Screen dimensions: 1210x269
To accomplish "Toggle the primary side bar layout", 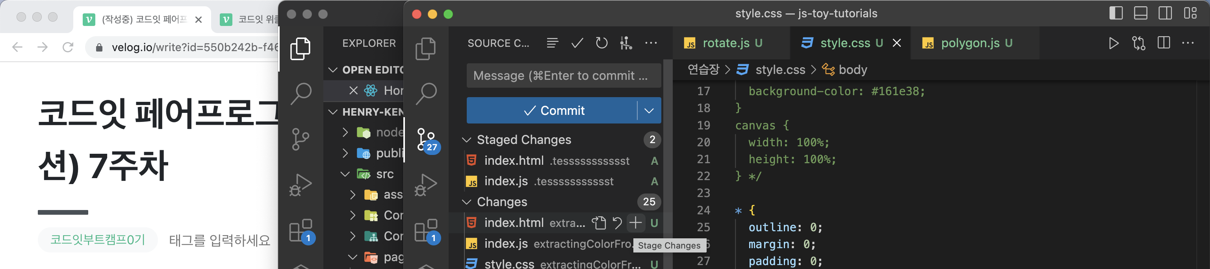I will pyautogui.click(x=1116, y=13).
